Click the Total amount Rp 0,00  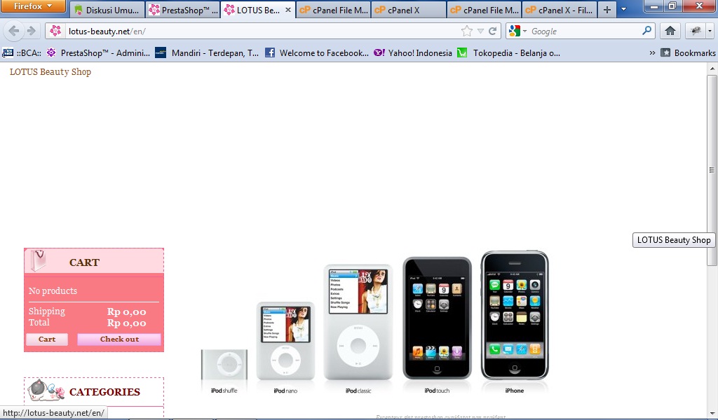tap(127, 323)
